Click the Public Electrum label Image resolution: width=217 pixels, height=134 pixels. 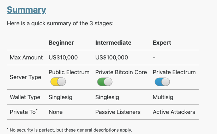coord(69,72)
